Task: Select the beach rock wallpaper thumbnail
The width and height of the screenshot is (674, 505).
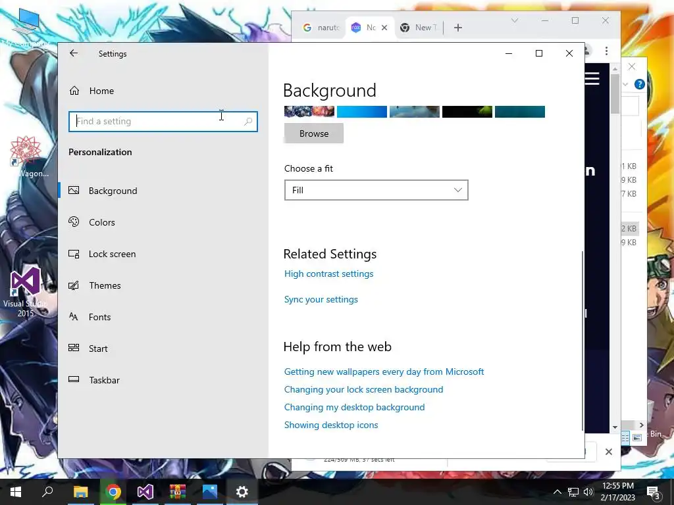Action: 415,112
